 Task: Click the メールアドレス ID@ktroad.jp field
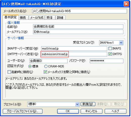pos(78,32)
